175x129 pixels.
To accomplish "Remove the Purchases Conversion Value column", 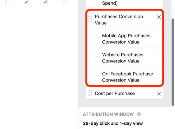I will [x=159, y=17].
